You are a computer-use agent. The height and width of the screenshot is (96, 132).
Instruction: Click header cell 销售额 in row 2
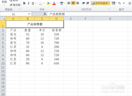coord(56,30)
